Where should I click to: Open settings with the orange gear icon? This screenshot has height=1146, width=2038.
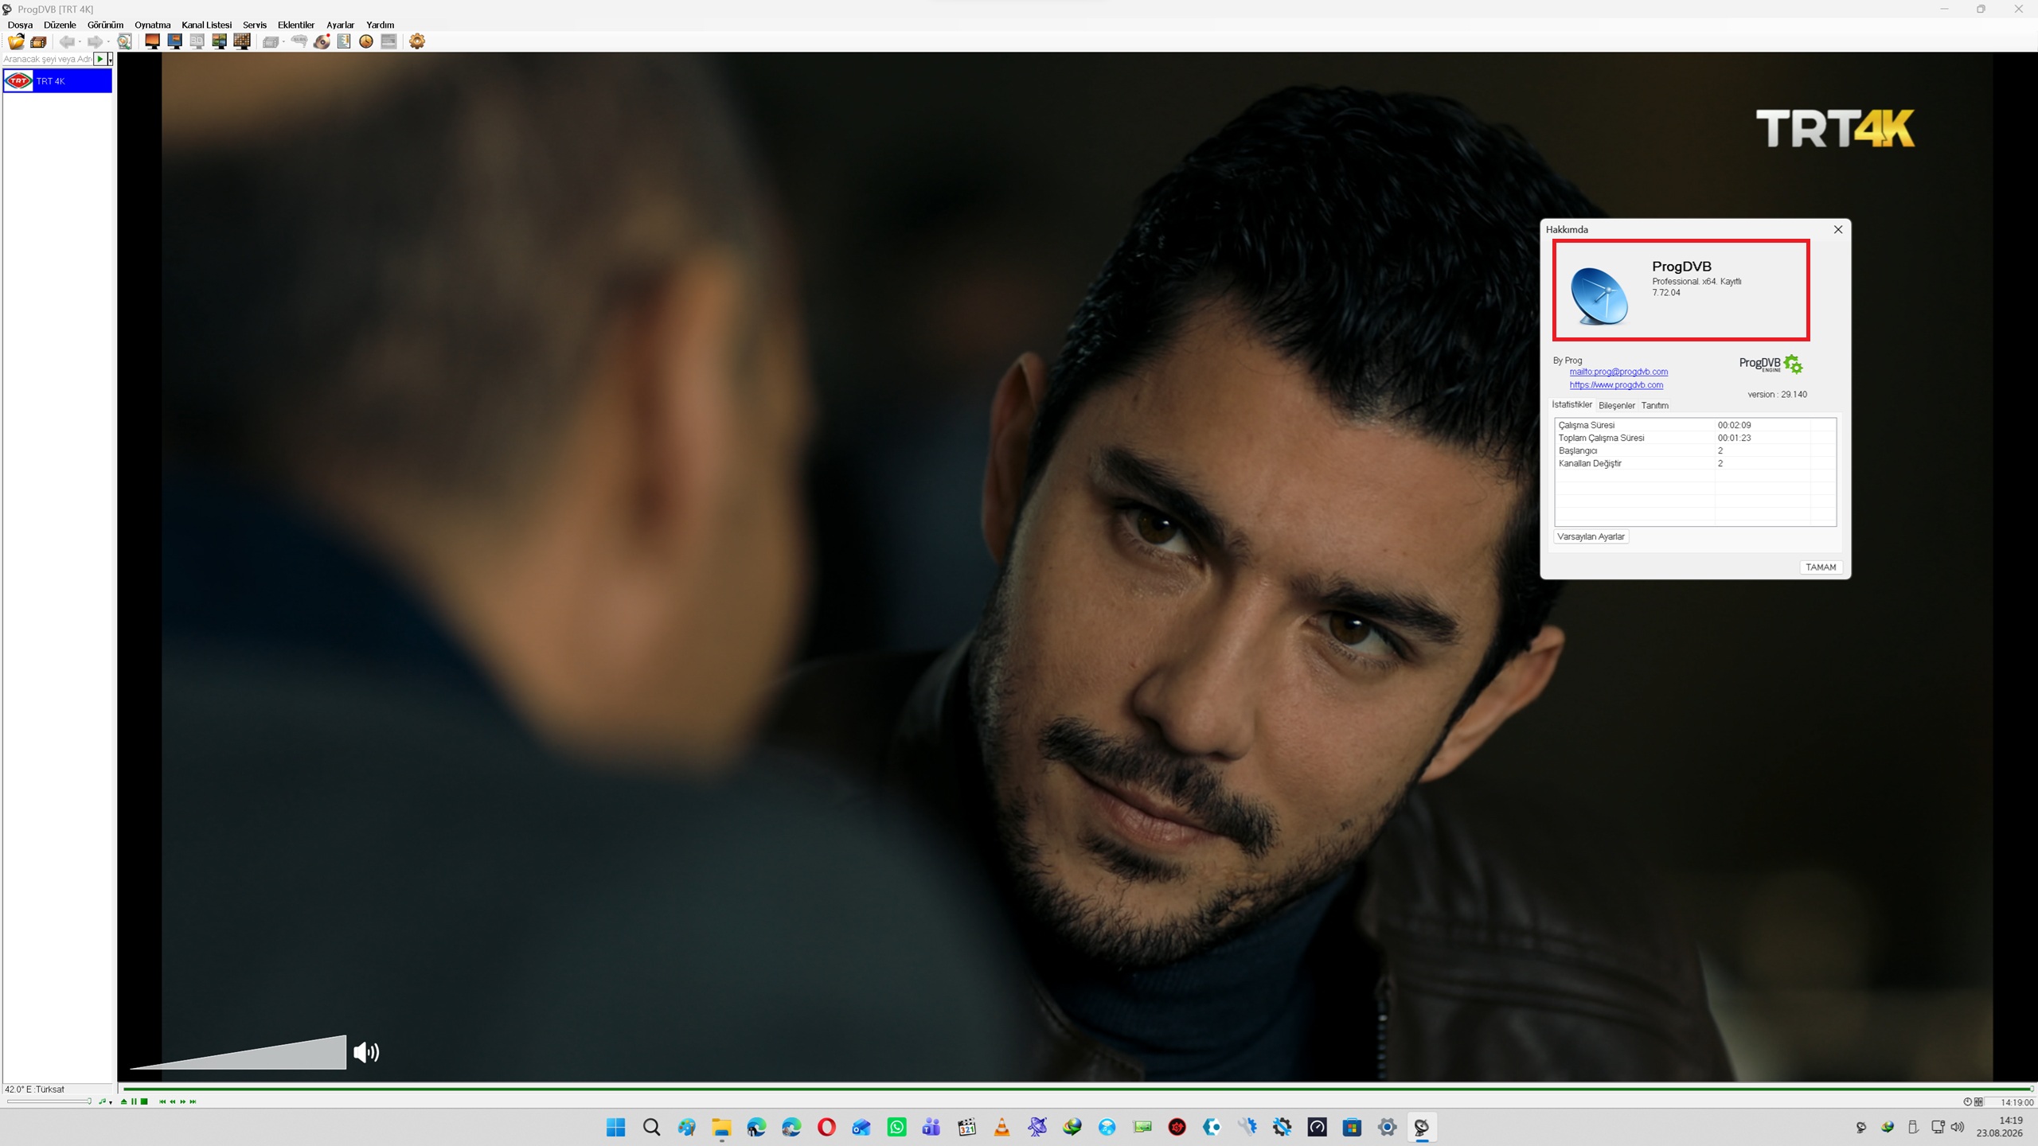417,41
